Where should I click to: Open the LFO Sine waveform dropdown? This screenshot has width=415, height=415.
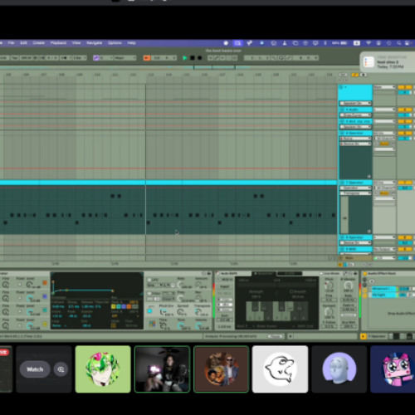(x=155, y=285)
